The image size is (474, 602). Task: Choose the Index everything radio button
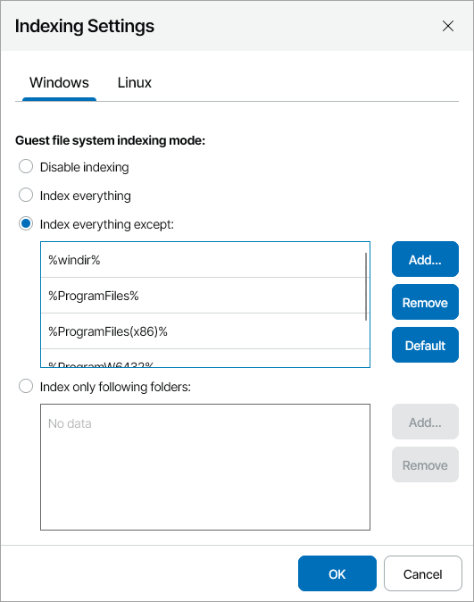tap(26, 195)
